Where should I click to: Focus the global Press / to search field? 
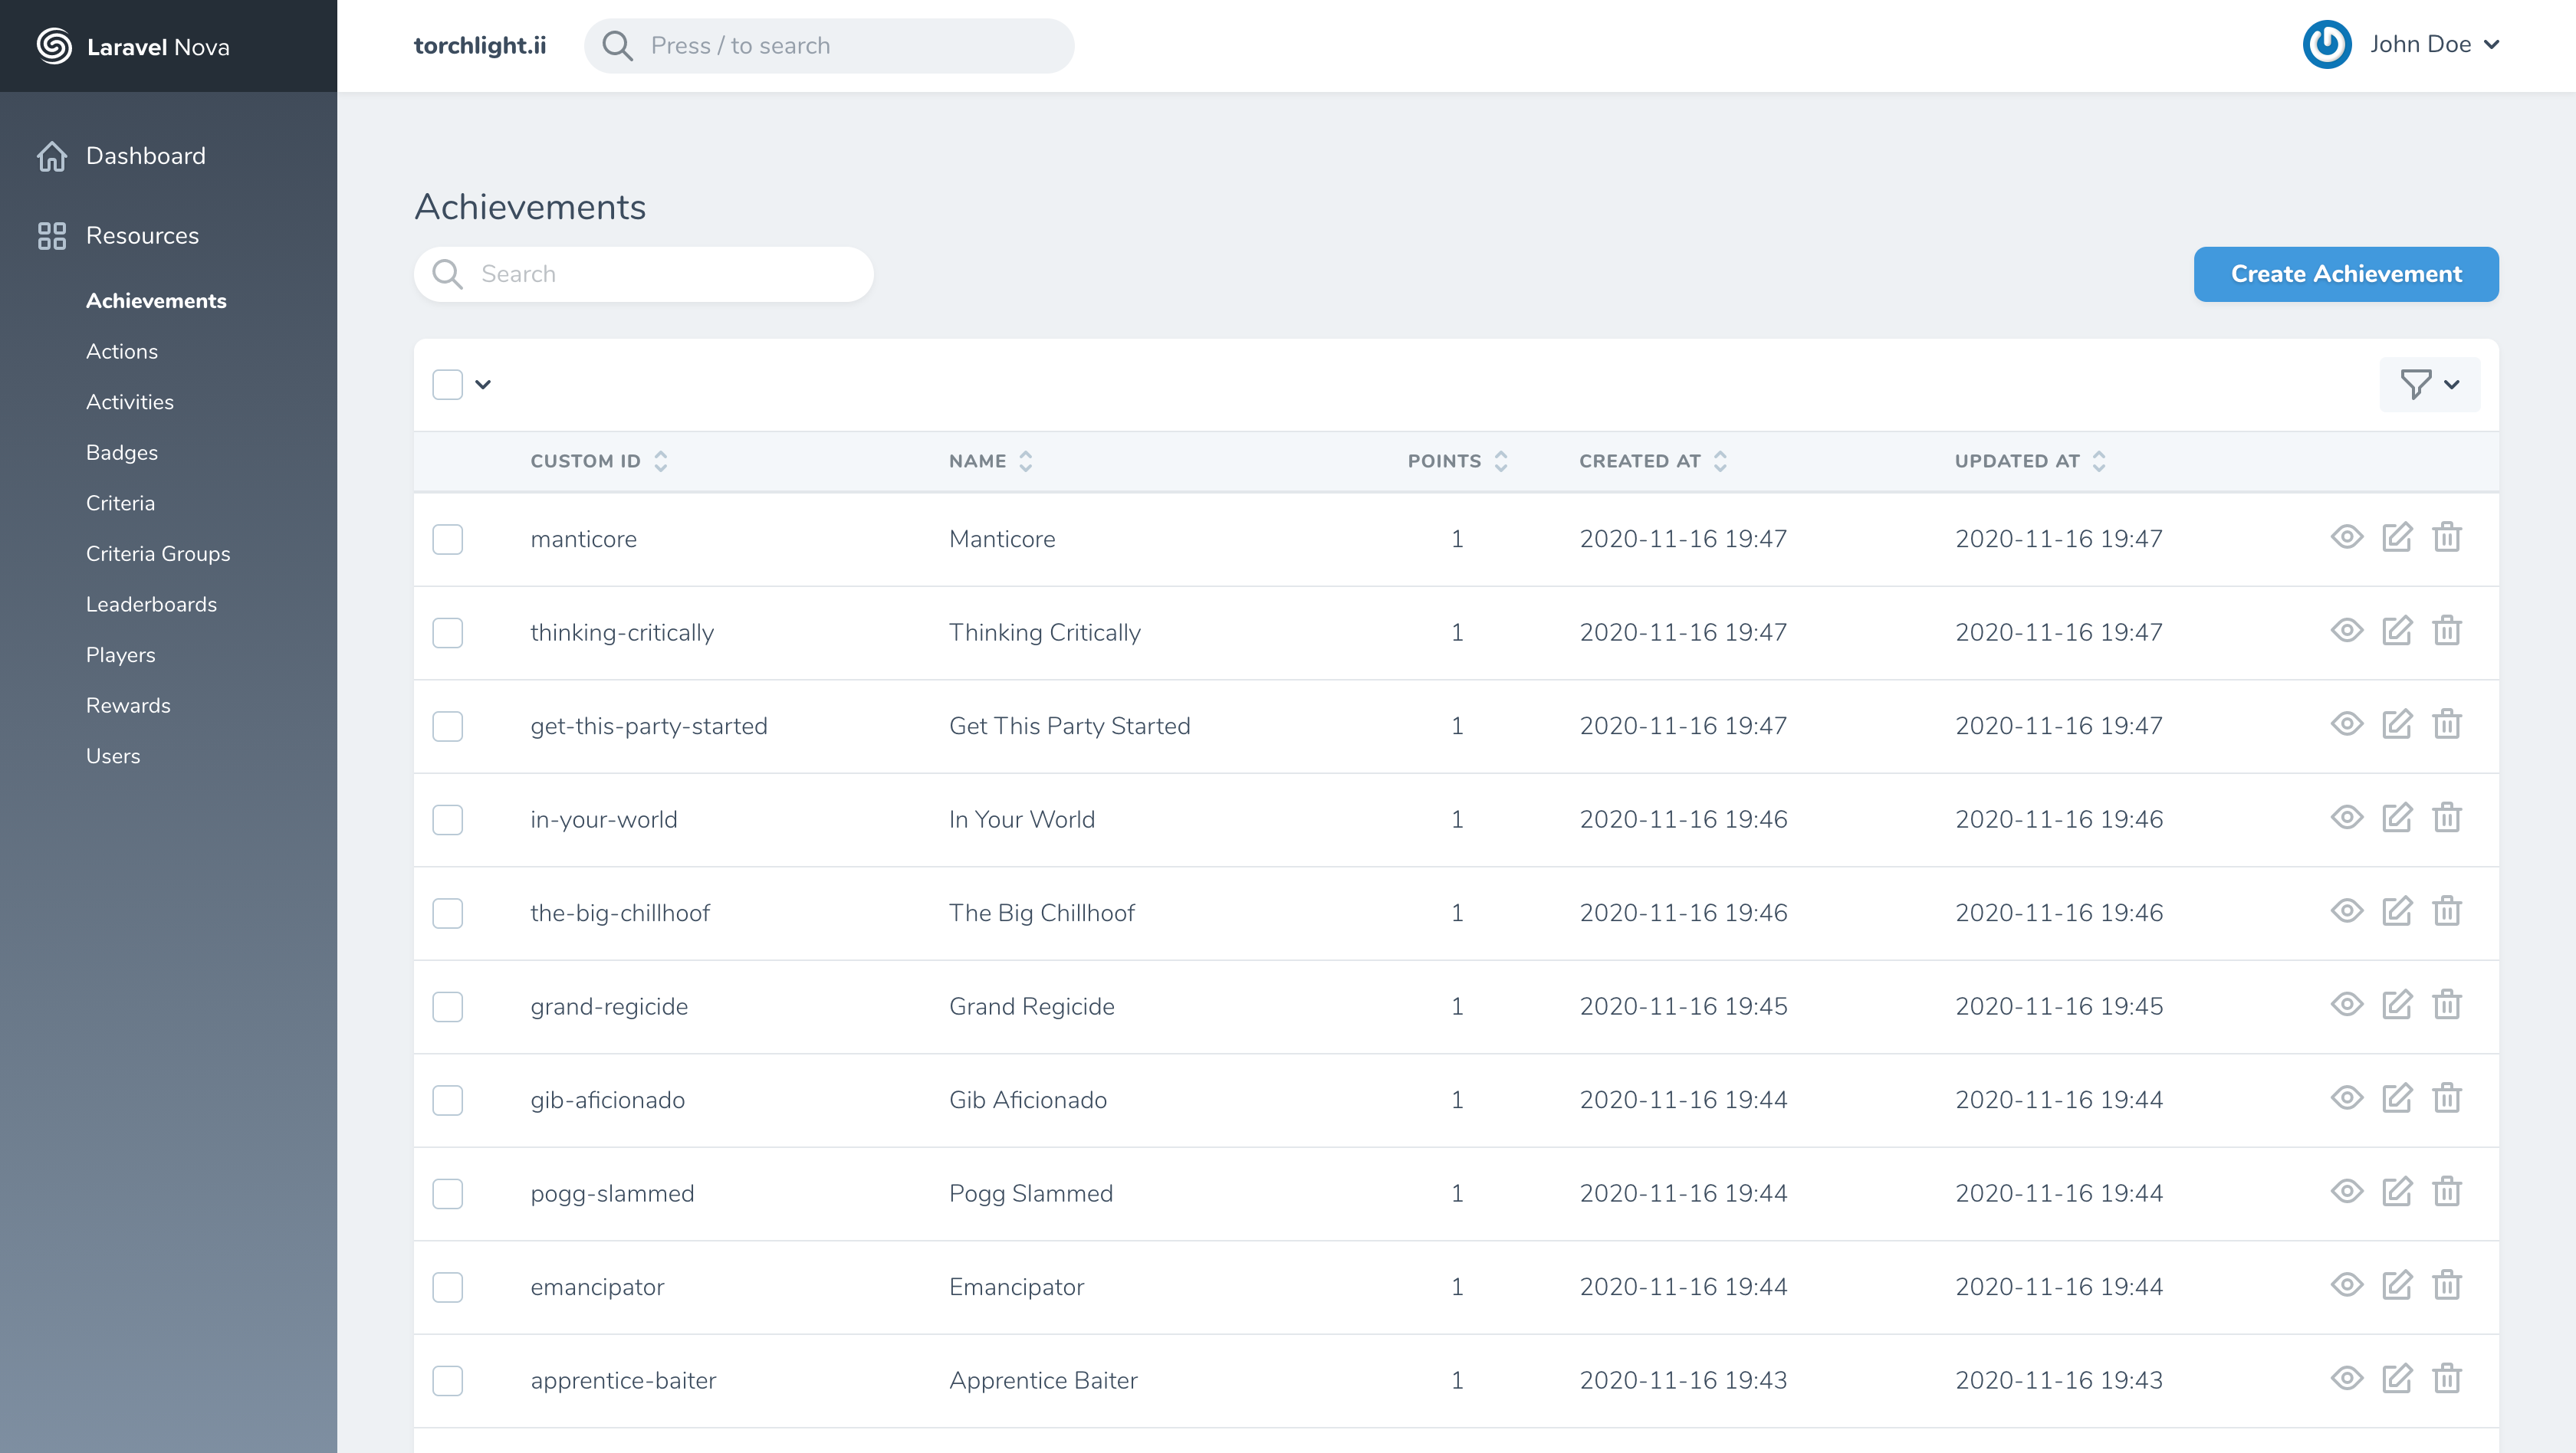829,46
